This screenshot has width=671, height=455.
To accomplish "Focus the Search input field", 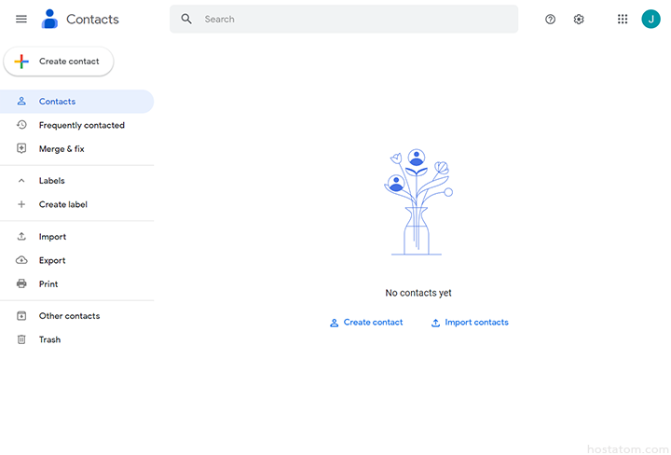I will click(x=354, y=19).
